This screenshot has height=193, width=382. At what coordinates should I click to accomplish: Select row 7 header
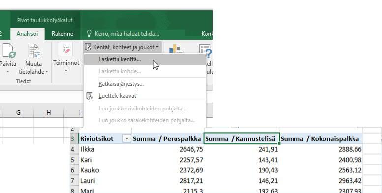(x=74, y=181)
